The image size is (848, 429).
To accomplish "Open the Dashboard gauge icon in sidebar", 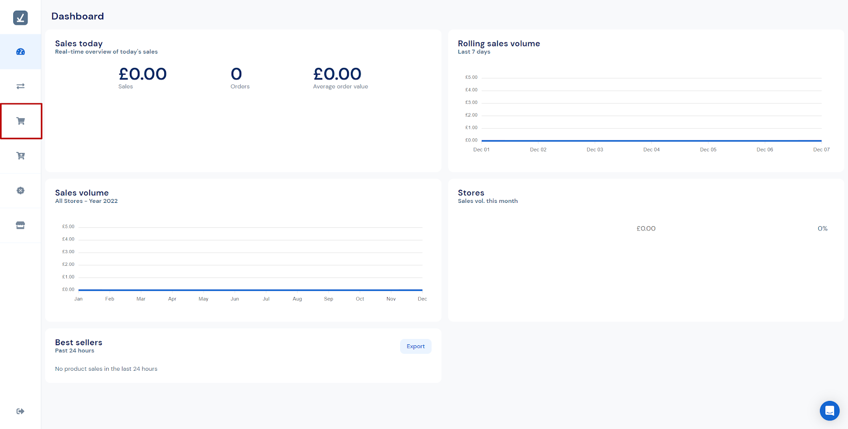I will click(21, 52).
